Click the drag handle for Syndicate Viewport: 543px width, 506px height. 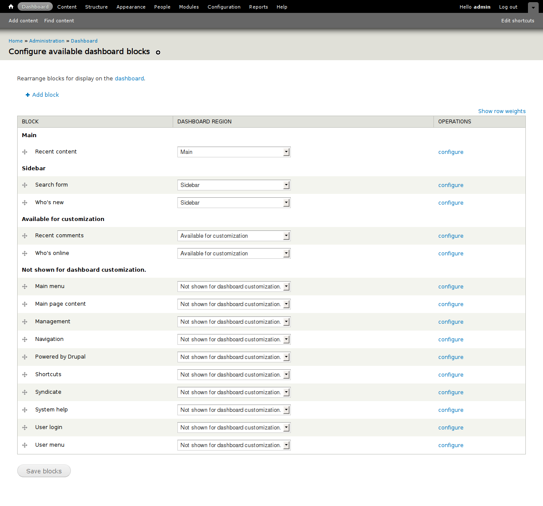coord(25,393)
